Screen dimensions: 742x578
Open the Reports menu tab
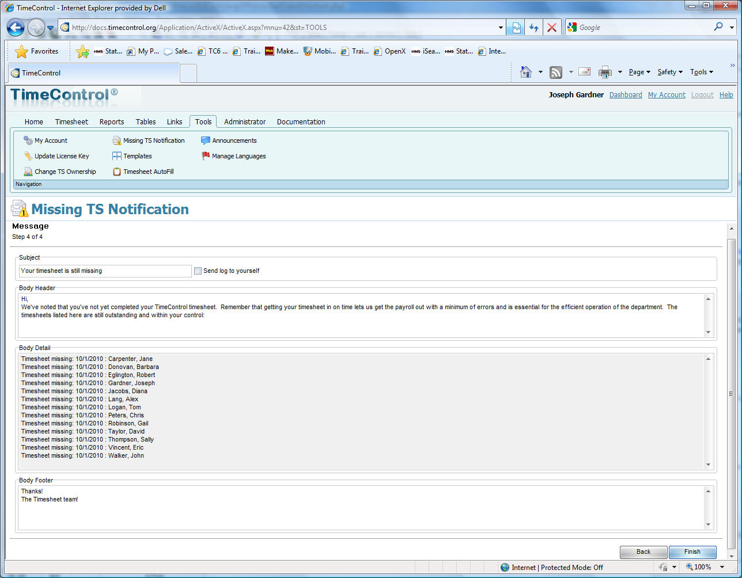coord(112,121)
